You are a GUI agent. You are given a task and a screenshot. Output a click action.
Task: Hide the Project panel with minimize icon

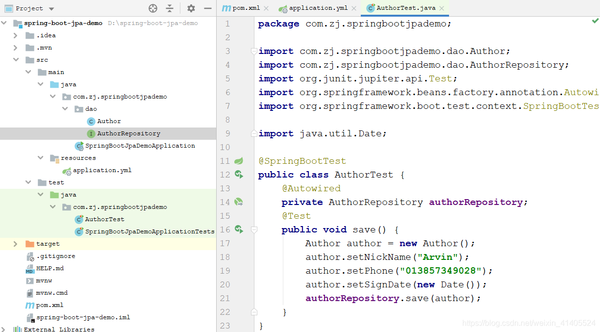(208, 8)
